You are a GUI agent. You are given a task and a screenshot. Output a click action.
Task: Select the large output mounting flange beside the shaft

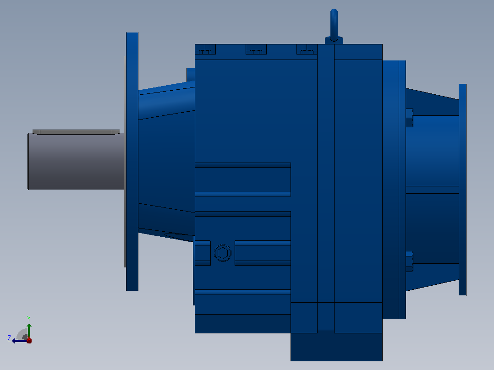(132, 161)
